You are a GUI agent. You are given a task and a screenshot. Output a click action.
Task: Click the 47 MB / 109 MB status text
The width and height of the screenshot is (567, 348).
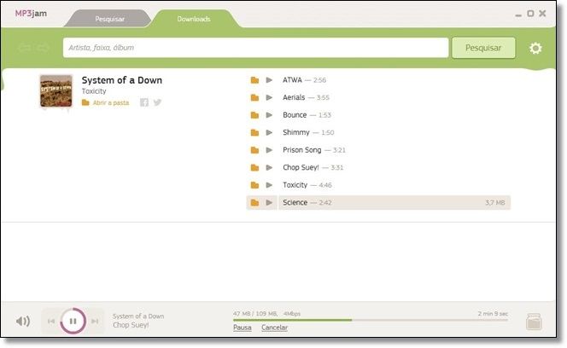click(x=255, y=314)
